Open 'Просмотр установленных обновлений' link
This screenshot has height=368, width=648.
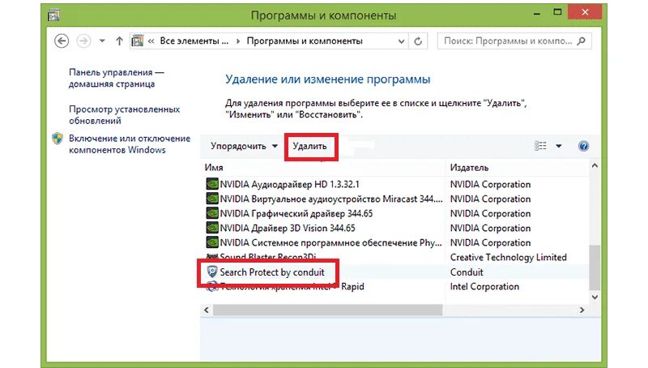[125, 115]
